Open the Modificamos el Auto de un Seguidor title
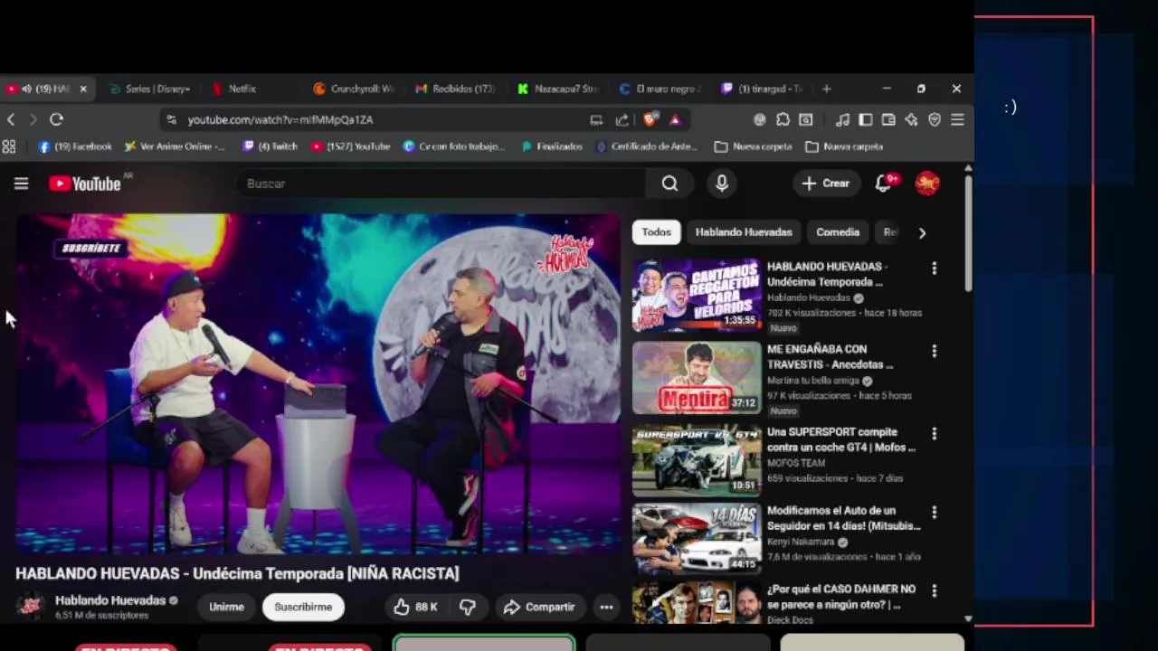The width and height of the screenshot is (1158, 651). (843, 518)
